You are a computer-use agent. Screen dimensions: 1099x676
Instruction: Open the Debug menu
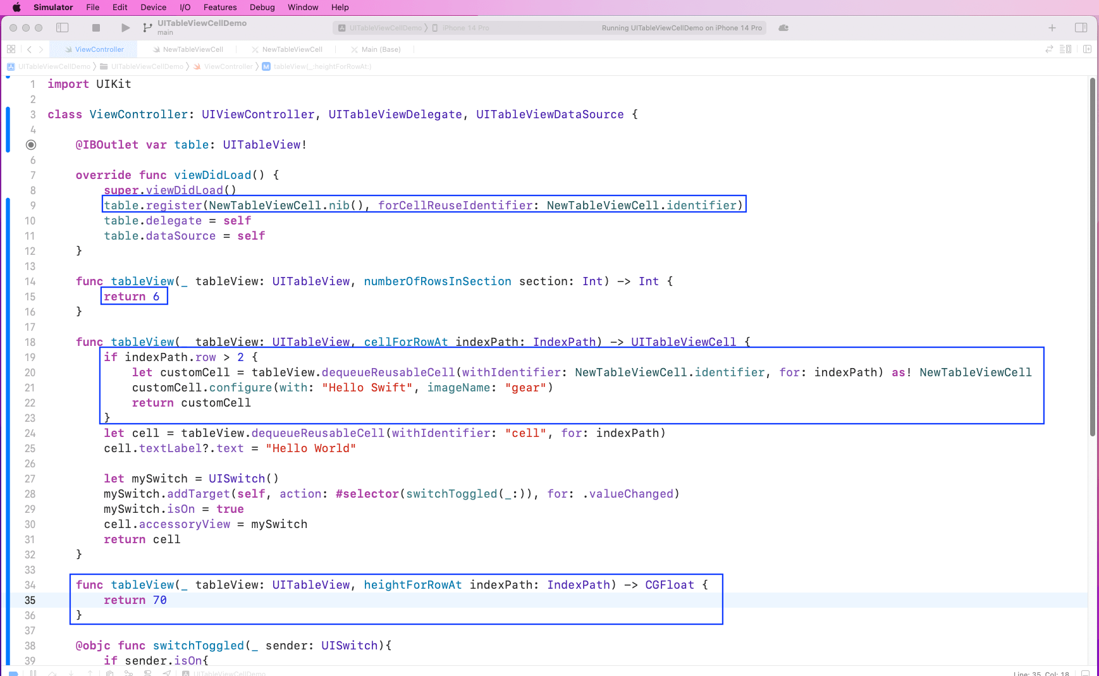(262, 7)
